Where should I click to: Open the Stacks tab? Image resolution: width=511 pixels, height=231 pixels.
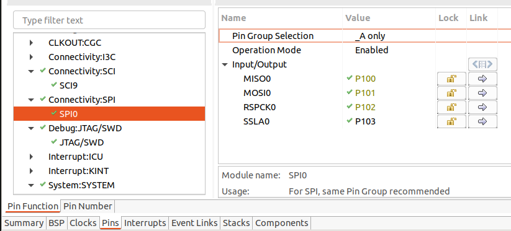click(237, 223)
